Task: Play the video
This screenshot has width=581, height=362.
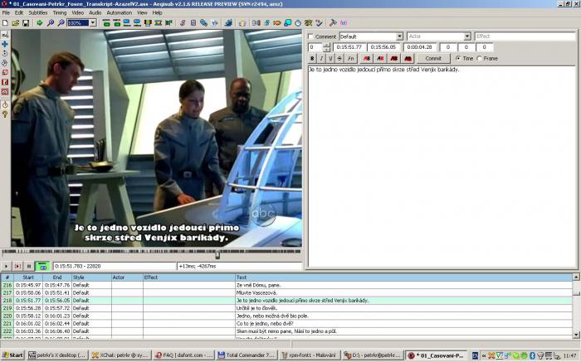Action: (x=7, y=266)
